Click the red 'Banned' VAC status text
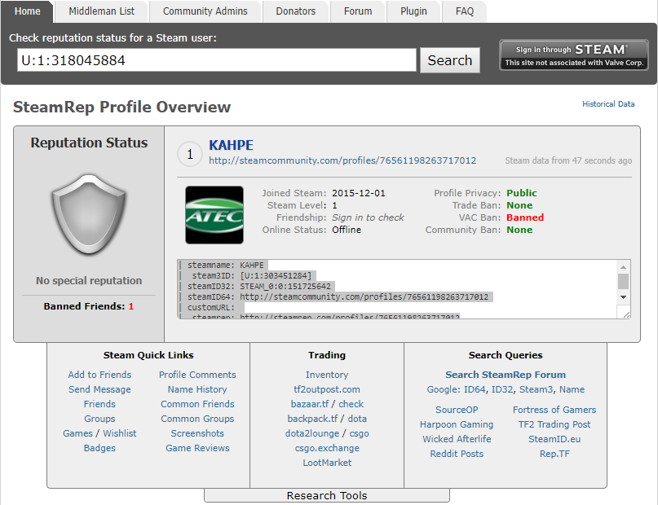The width and height of the screenshot is (658, 505). pyautogui.click(x=525, y=217)
